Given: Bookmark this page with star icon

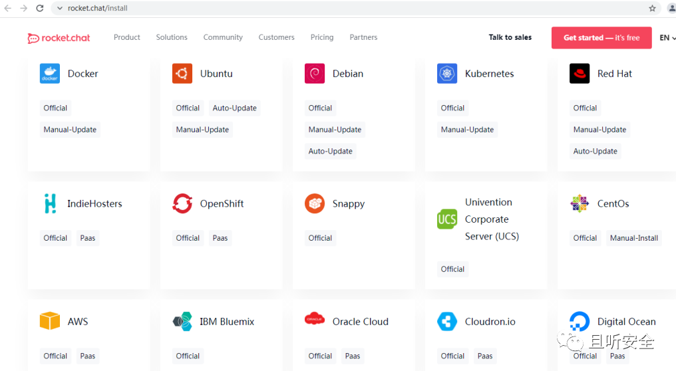Looking at the screenshot, I should pos(652,8).
